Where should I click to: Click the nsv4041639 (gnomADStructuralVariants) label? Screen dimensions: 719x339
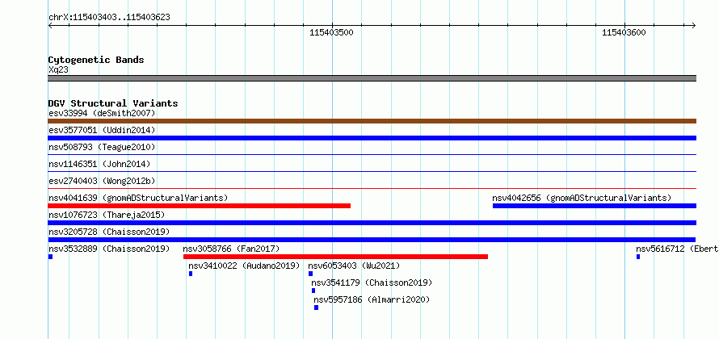138,198
